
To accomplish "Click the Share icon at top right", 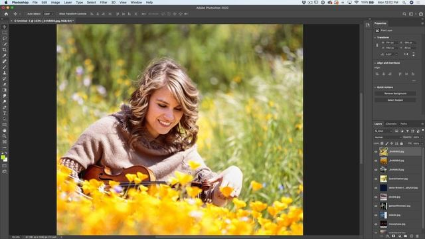I will click(420, 14).
